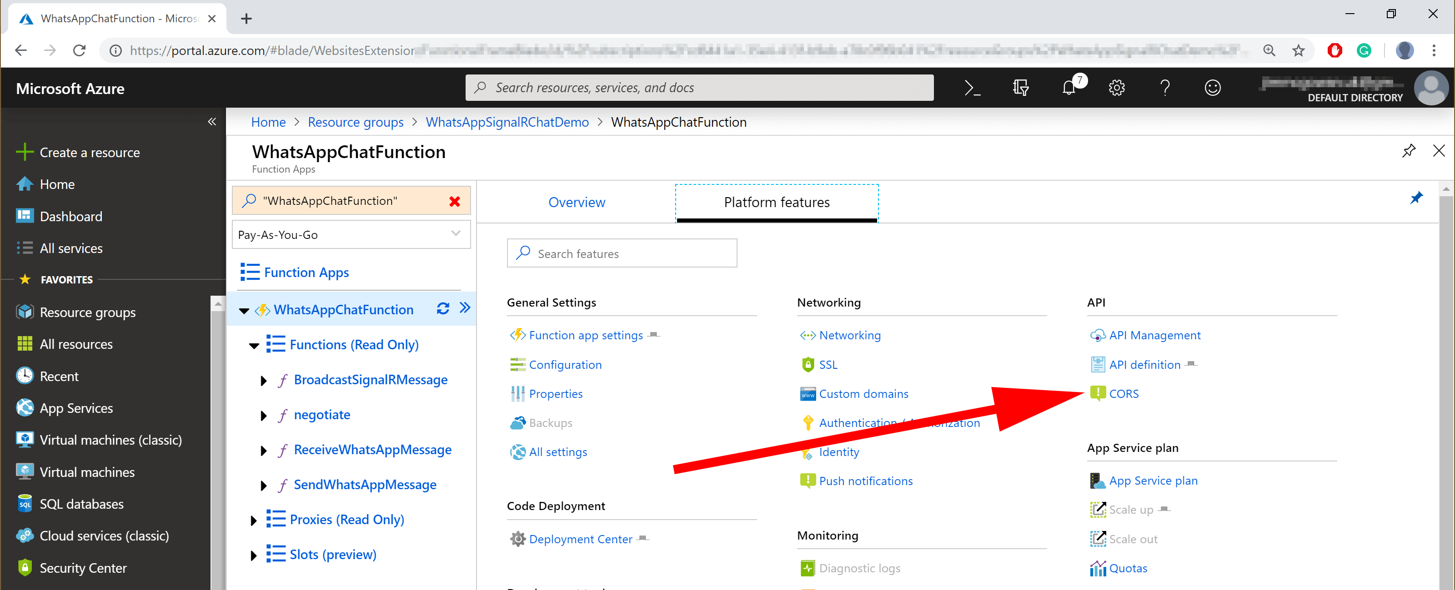This screenshot has width=1455, height=590.
Task: Reload the browser page
Action: (x=80, y=51)
